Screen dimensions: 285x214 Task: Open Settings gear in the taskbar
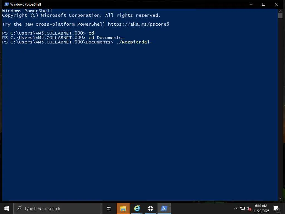pyautogui.click(x=151, y=208)
